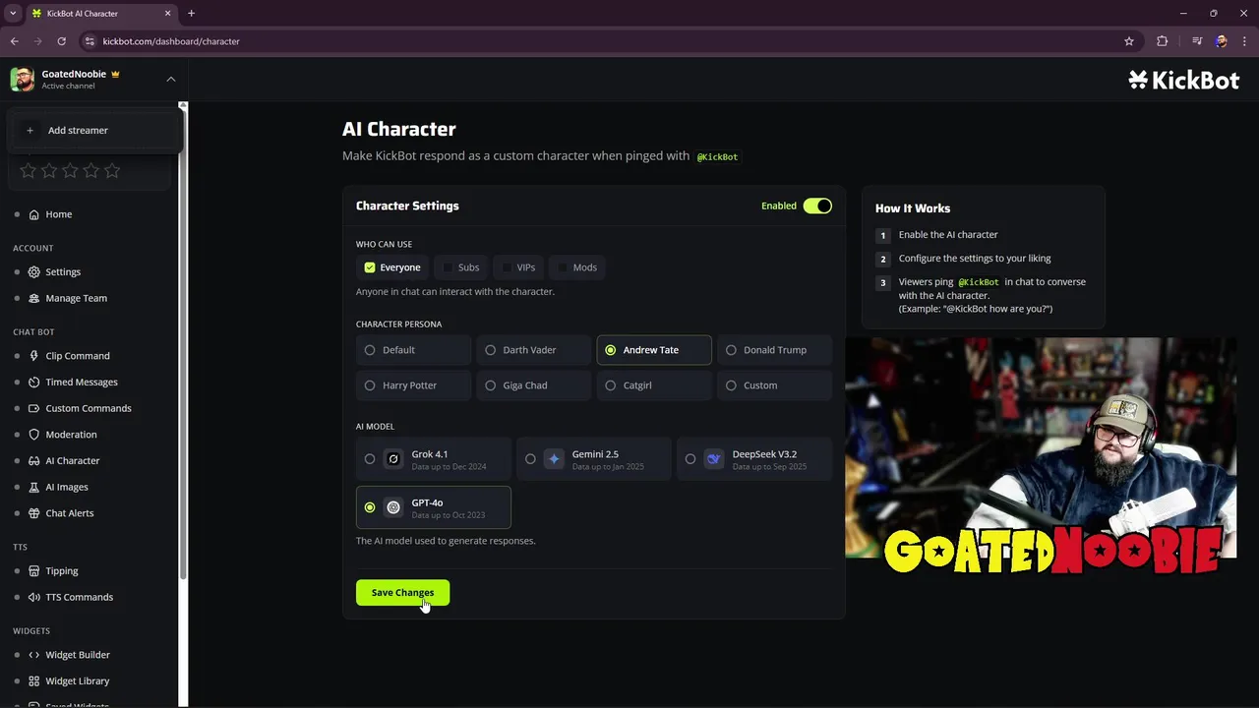Open the Timed Messages page
The height and width of the screenshot is (708, 1259).
click(82, 382)
